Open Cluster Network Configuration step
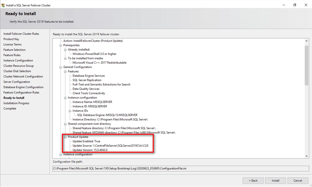 [23, 76]
